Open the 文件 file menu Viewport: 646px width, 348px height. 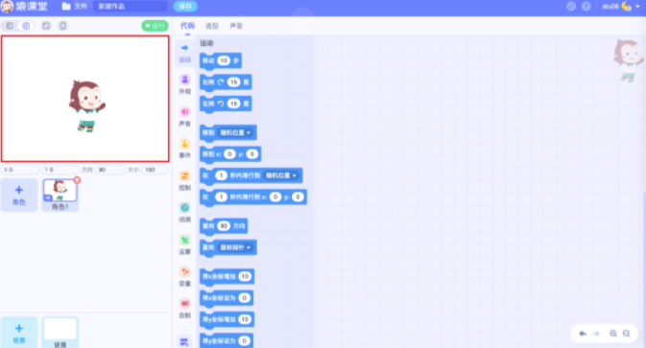(x=75, y=6)
